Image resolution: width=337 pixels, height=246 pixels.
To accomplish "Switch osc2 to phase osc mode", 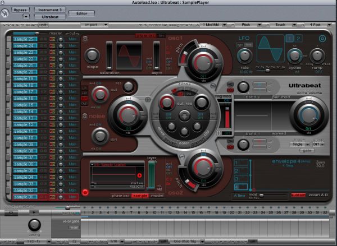I will coord(120,196).
